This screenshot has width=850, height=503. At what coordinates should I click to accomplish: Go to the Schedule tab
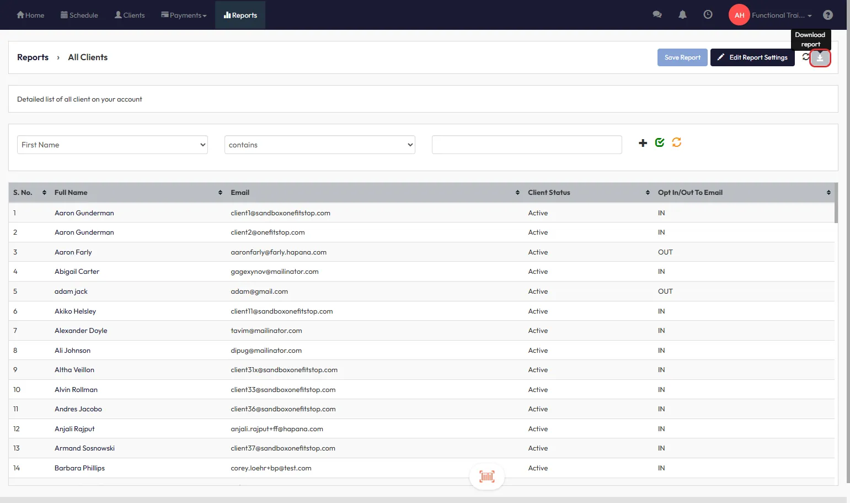click(79, 15)
